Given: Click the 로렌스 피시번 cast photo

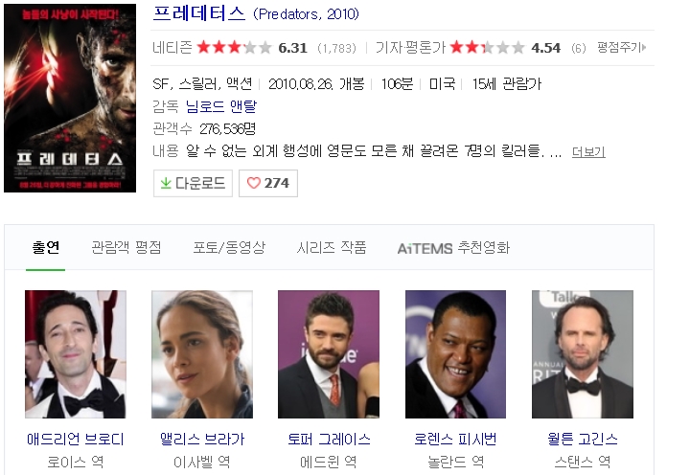Looking at the screenshot, I should coord(455,354).
